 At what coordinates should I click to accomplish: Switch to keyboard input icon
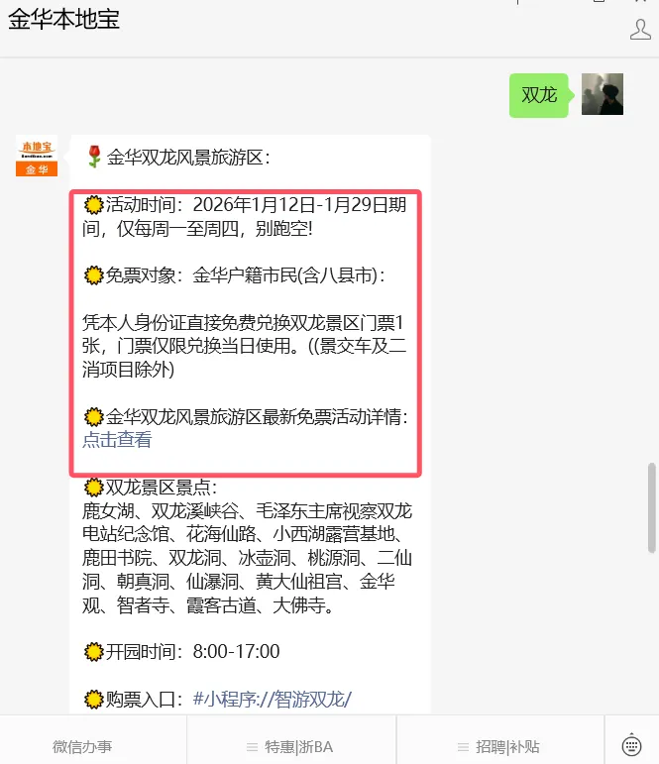click(x=631, y=745)
